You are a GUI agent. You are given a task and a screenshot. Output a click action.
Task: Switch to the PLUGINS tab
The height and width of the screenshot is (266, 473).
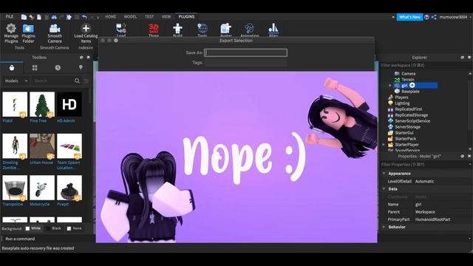tap(186, 16)
